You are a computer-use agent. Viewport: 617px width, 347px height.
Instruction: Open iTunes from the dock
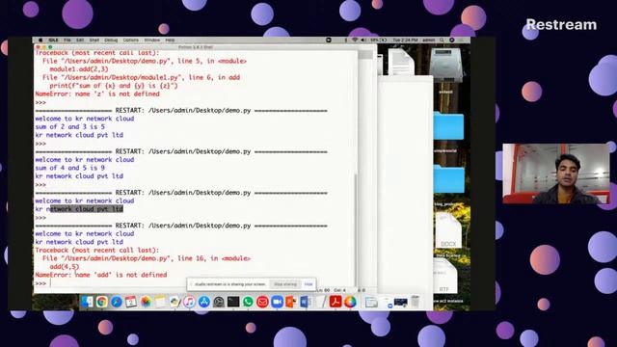tap(189, 302)
